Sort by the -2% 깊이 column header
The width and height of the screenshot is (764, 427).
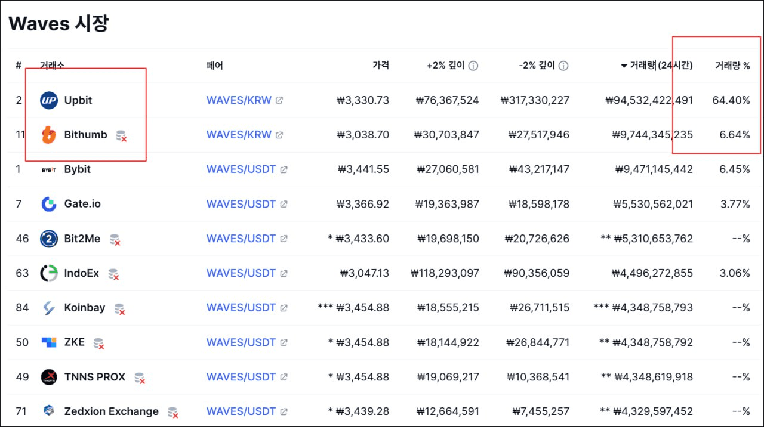pos(537,66)
